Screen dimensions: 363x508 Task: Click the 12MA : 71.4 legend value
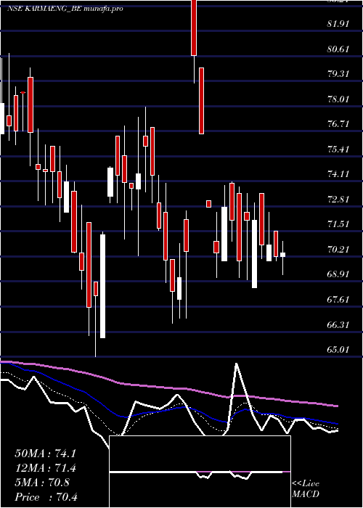pos(45,468)
